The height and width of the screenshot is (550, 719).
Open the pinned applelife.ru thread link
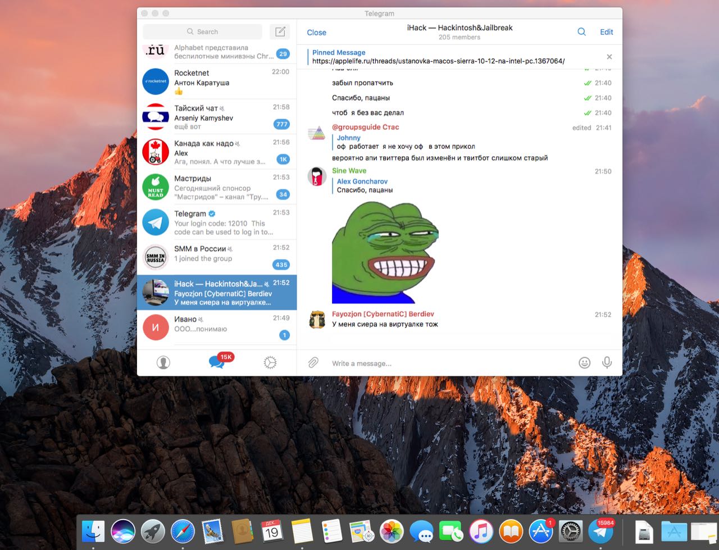(x=439, y=61)
